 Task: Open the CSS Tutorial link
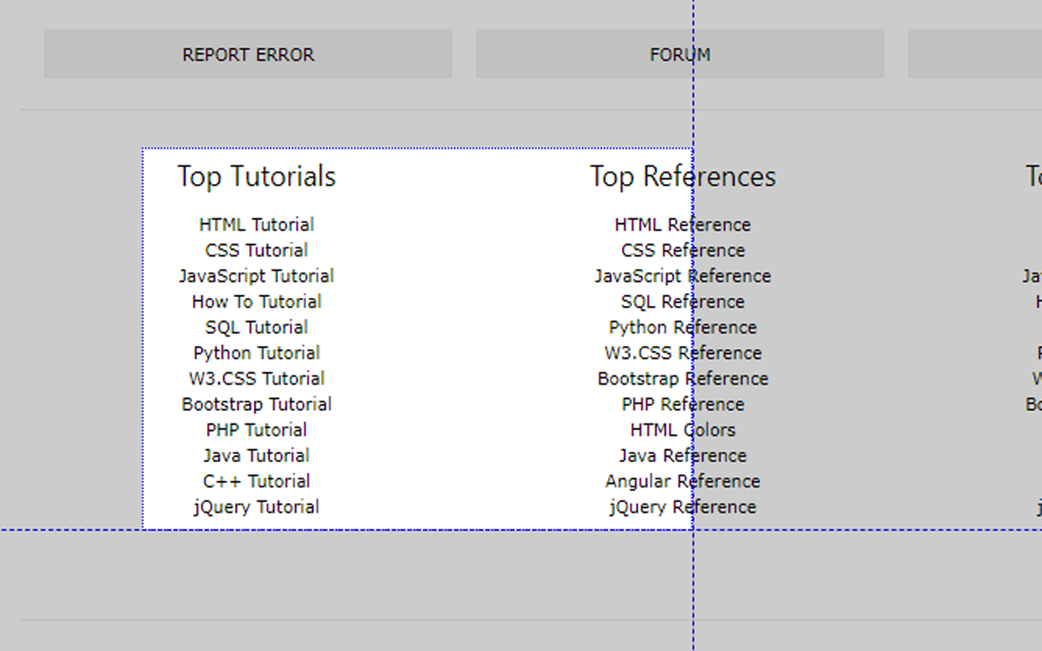(x=256, y=251)
